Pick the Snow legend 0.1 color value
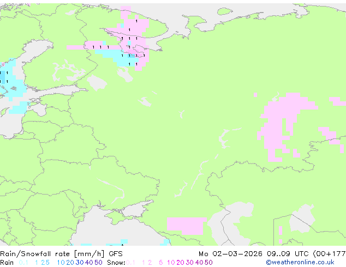Screen dimensions: 346x267 pyautogui.click(x=130, y=263)
